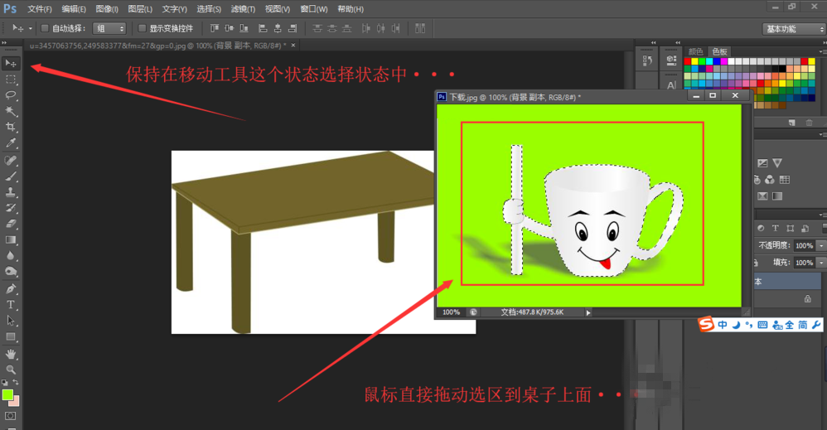Viewport: 827px width, 430px height.
Task: Open the 基本功能 workspace dropdown
Action: pyautogui.click(x=792, y=28)
